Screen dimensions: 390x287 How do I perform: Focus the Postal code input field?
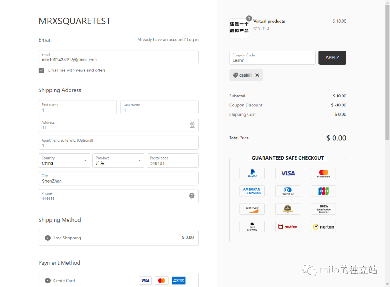172,163
